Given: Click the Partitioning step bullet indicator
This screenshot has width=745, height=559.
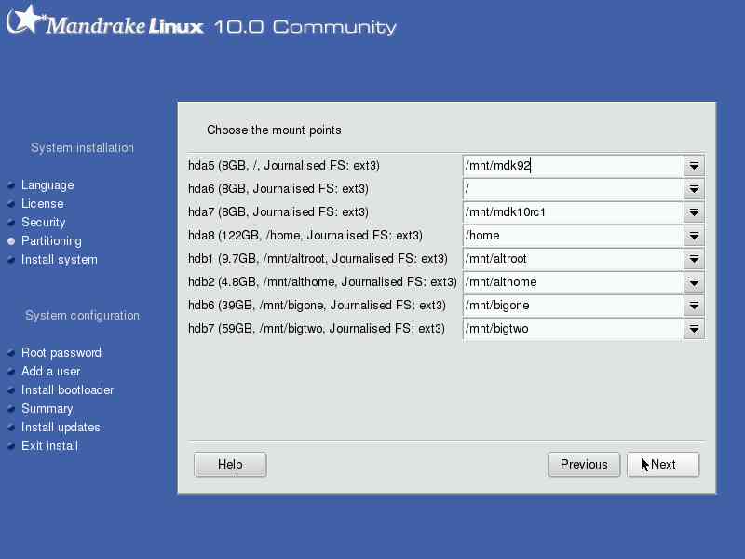Looking at the screenshot, I should 11,241.
